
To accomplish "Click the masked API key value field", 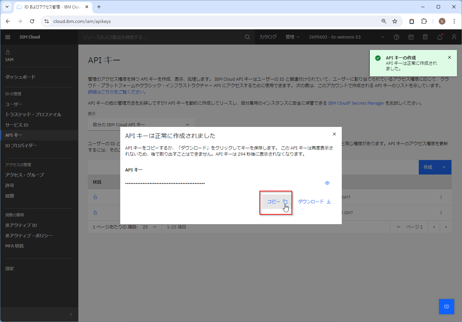I will point(165,183).
